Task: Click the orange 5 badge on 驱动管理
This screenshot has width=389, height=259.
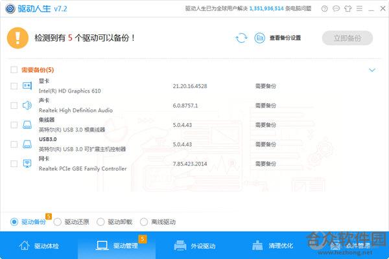Action: coord(143,239)
